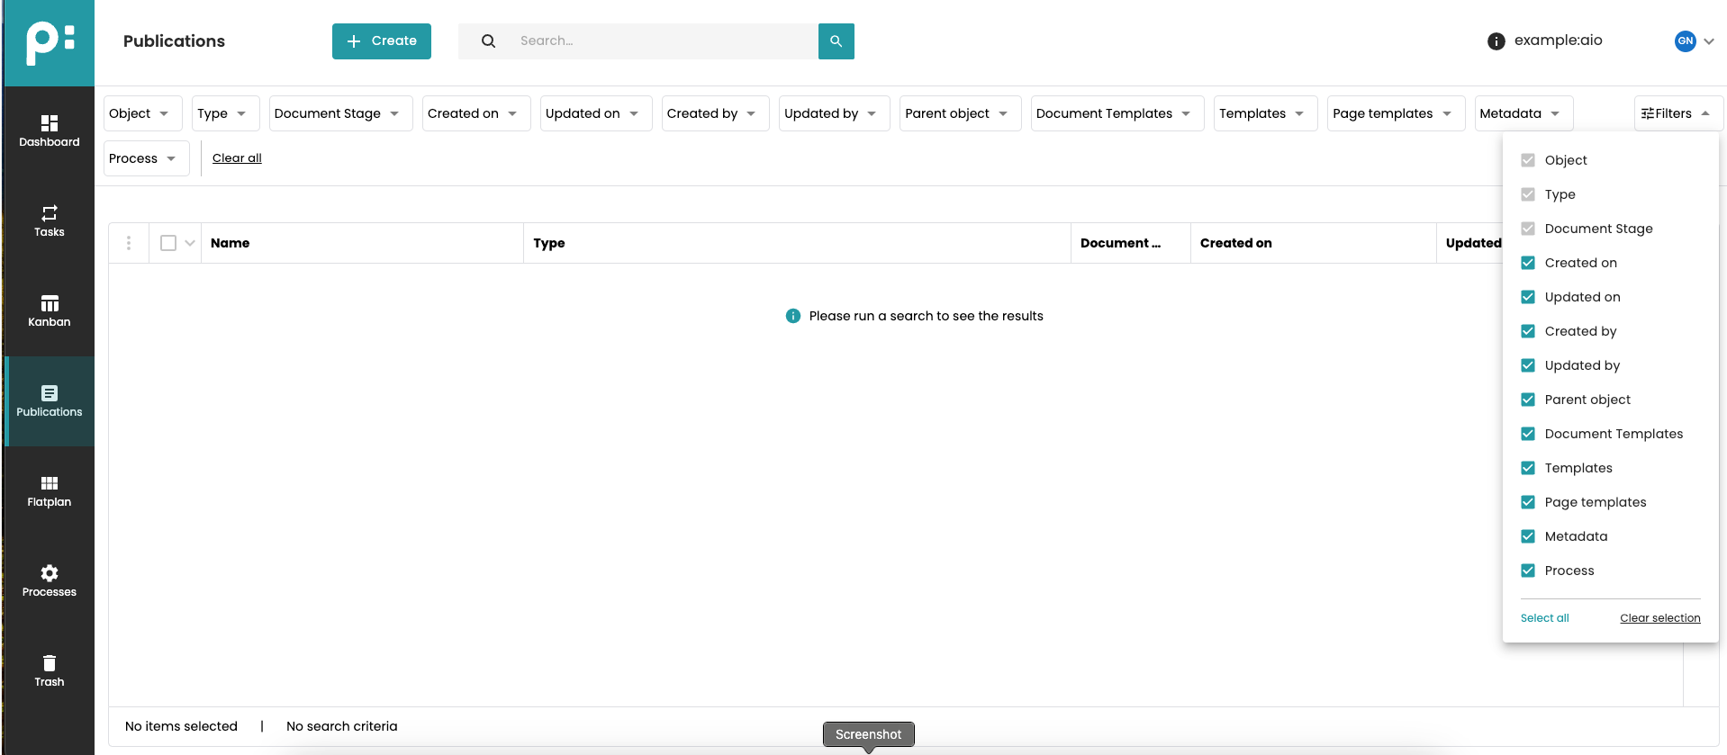Go to Tasks in the sidebar

click(49, 220)
